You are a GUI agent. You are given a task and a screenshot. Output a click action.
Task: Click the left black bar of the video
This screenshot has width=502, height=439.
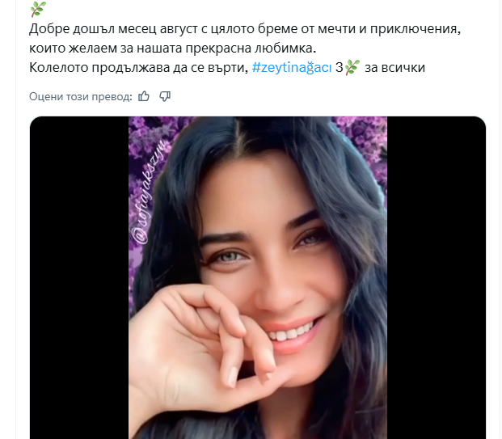(79, 277)
